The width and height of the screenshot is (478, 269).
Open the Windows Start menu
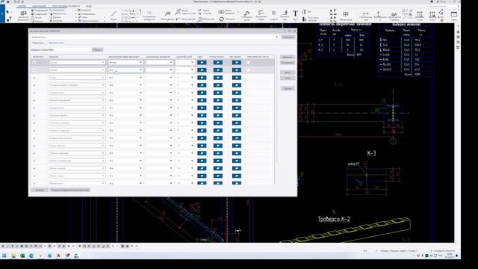click(4, 256)
